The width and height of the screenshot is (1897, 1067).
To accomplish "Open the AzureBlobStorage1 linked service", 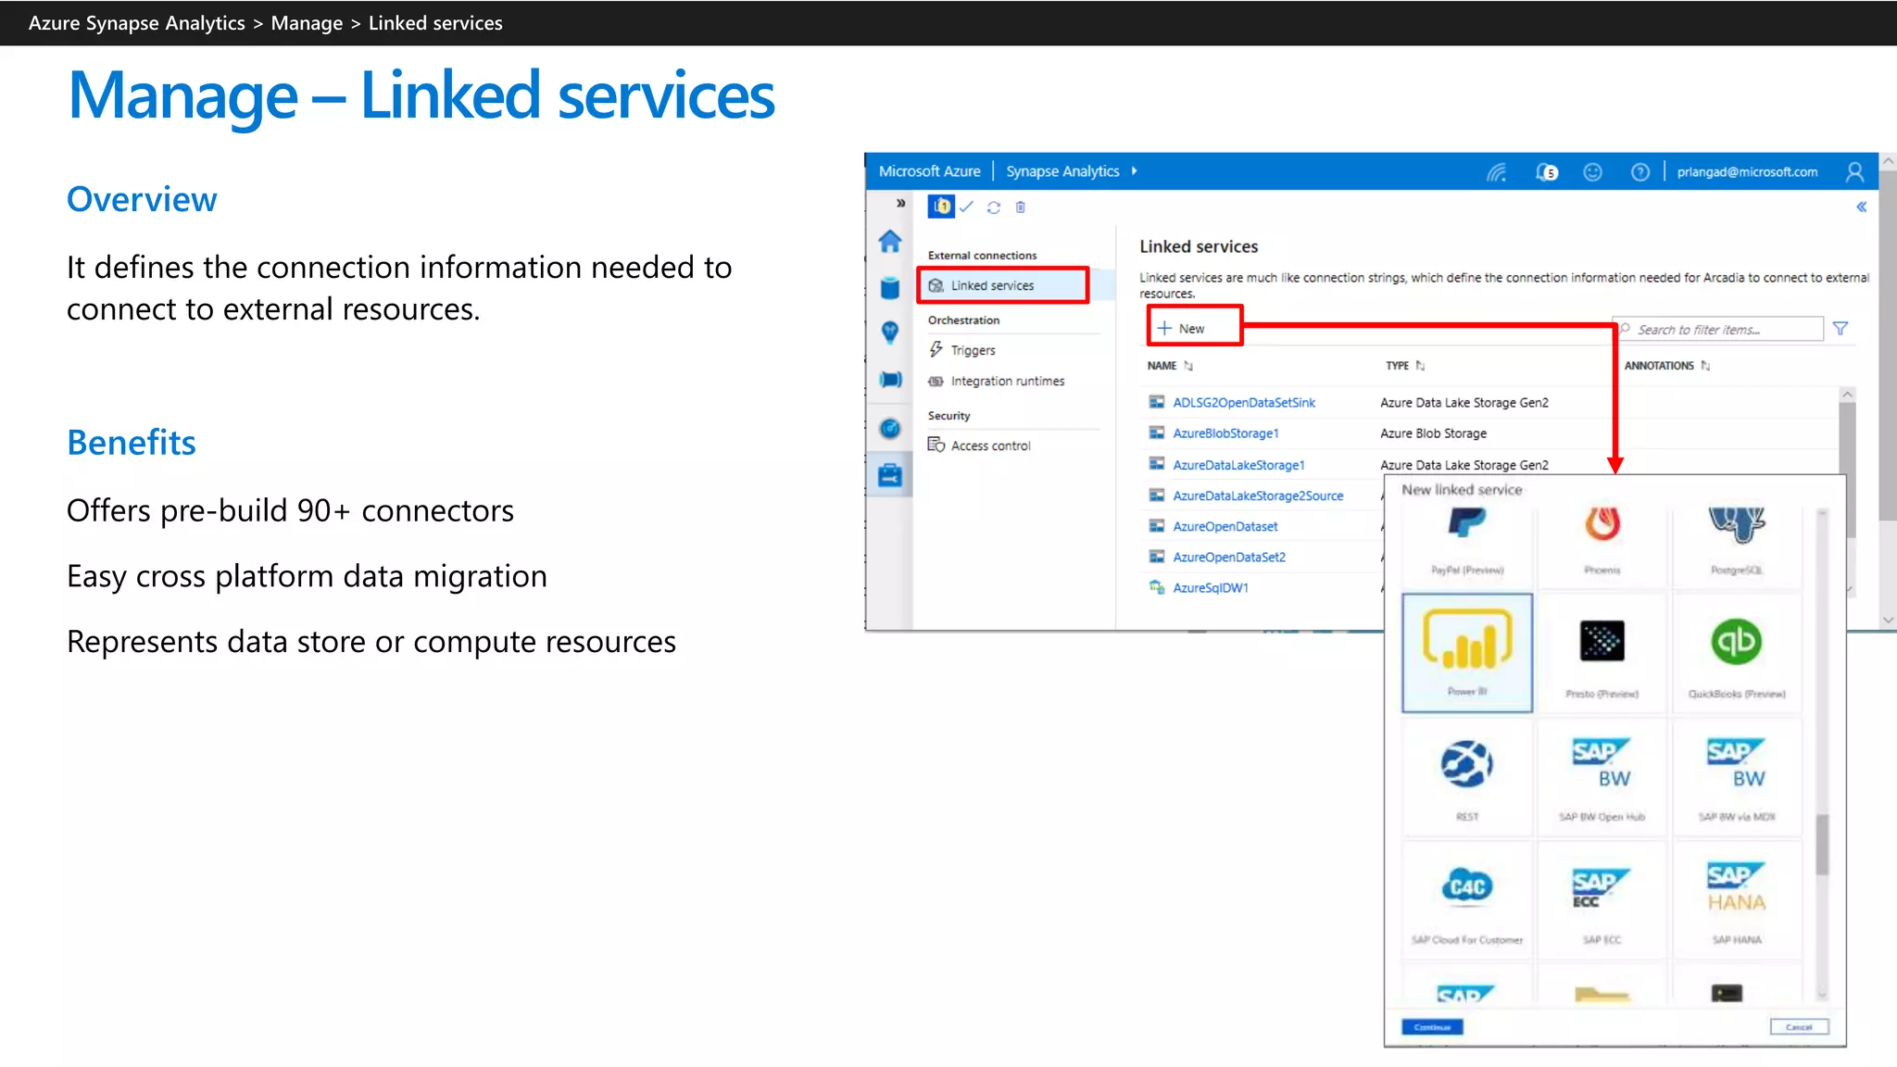I will tap(1225, 433).
